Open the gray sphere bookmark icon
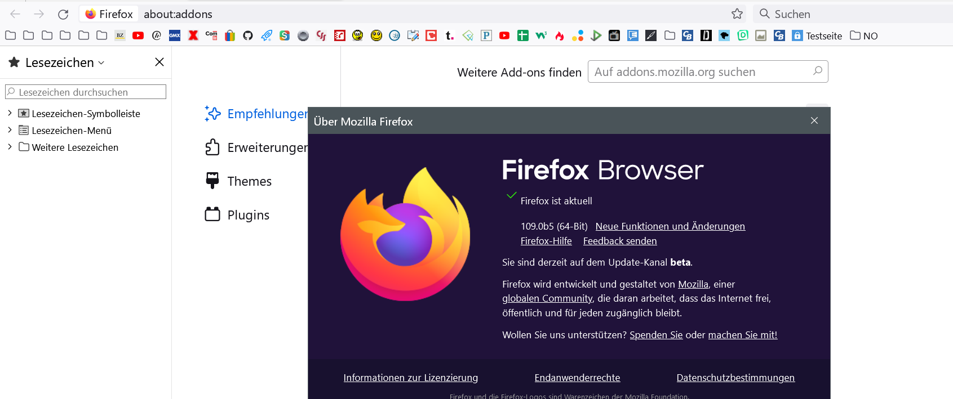Viewport: 953px width, 399px height. [x=303, y=35]
